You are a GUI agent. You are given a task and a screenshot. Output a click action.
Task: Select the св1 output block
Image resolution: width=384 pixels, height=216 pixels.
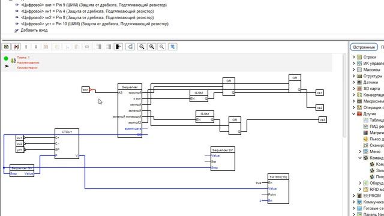pyautogui.click(x=320, y=93)
